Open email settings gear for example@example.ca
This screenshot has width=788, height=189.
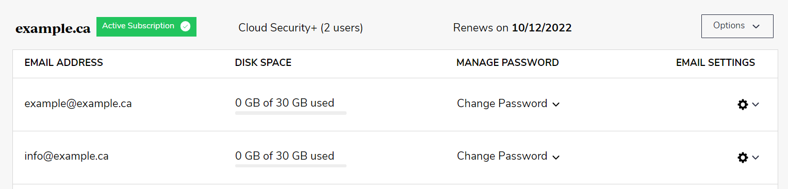(x=743, y=105)
